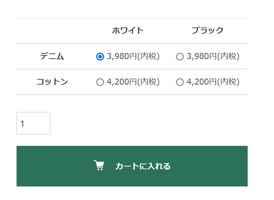Viewport: 274px width, 200px height.
Task: Click the ホワイト column header
Action: point(128,31)
